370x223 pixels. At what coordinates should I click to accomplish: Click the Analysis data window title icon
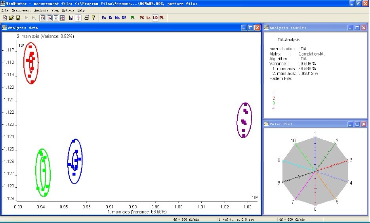(4, 28)
